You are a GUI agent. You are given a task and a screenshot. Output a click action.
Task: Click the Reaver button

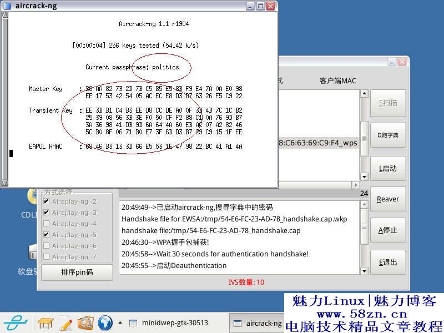pos(387,199)
